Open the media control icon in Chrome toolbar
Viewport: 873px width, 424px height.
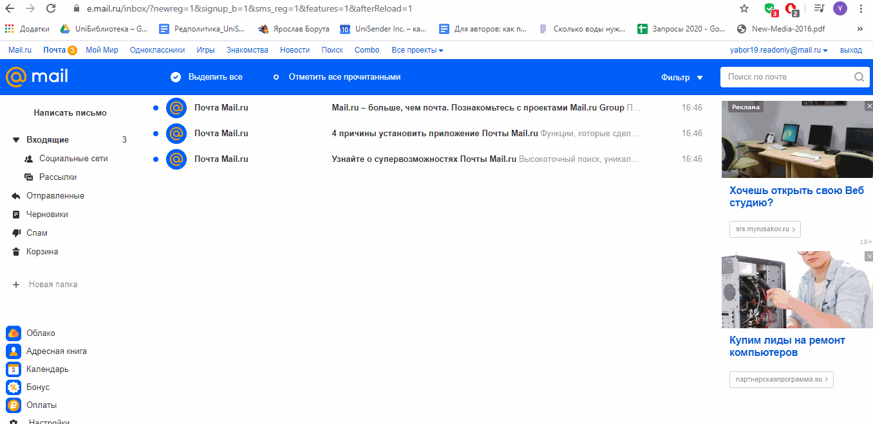click(819, 9)
